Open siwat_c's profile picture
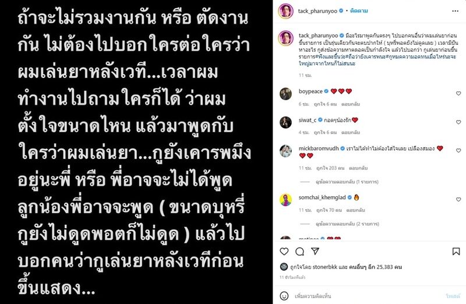 tap(285, 122)
